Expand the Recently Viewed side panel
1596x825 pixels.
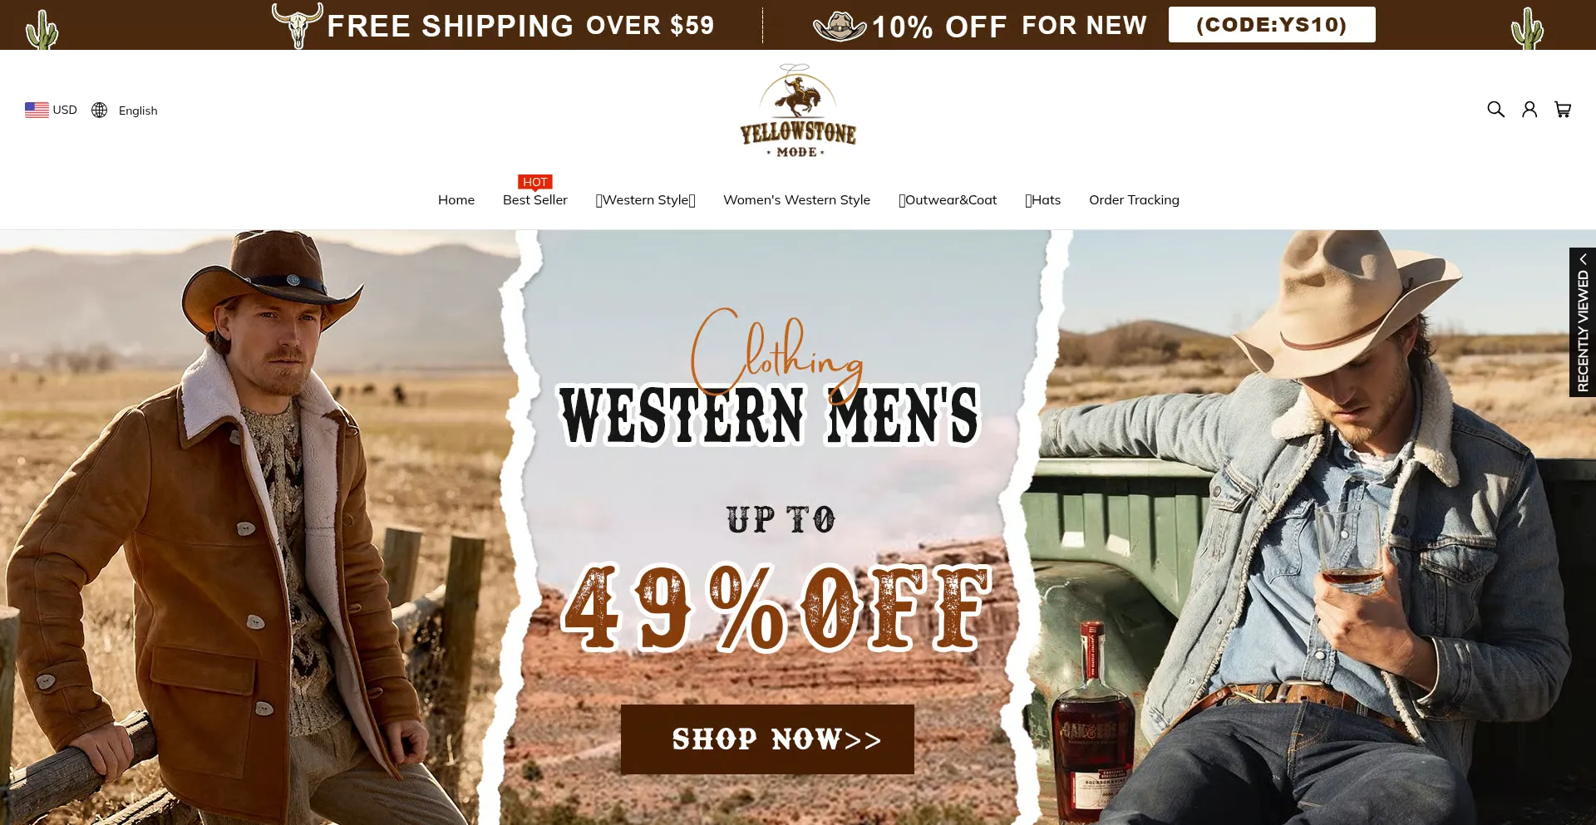(1583, 322)
